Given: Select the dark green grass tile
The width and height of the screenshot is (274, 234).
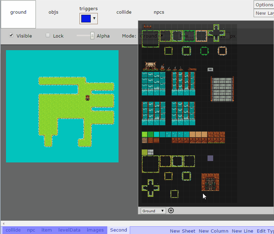Looking at the screenshot, I should [x=151, y=134].
